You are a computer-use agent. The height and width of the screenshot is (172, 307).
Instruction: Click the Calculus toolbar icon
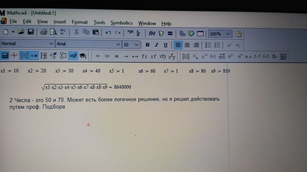(x=44, y=56)
